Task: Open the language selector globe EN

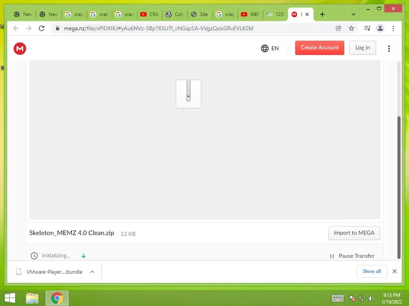Action: coord(270,48)
